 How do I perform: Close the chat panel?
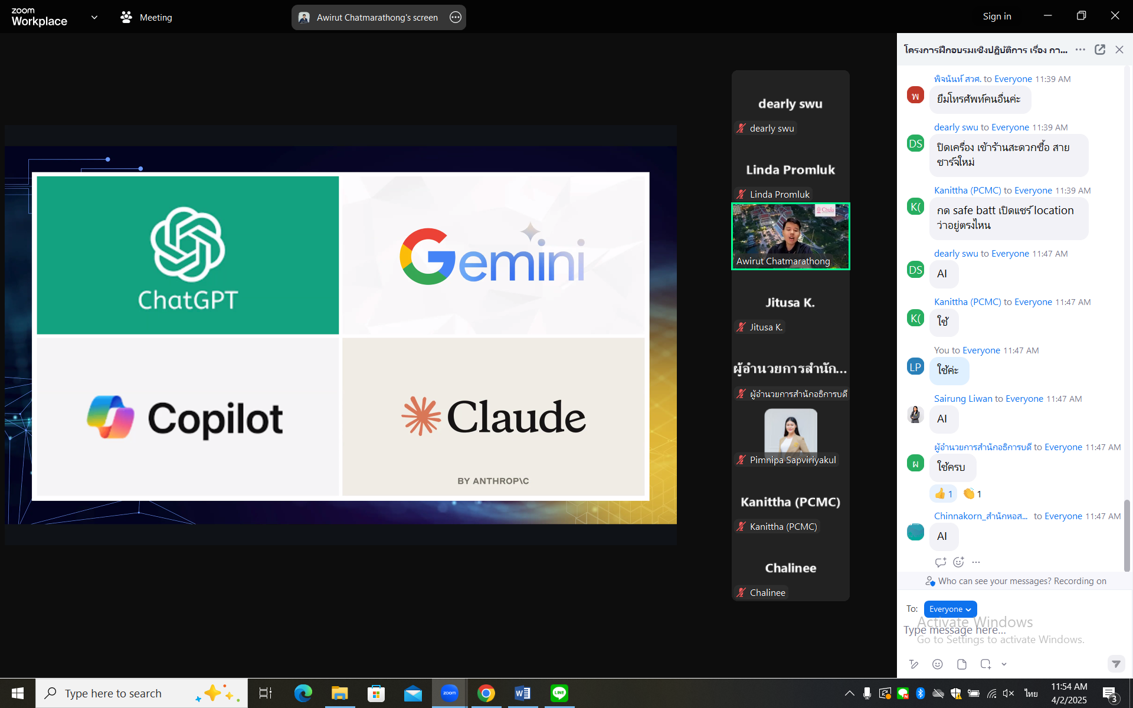1119,50
